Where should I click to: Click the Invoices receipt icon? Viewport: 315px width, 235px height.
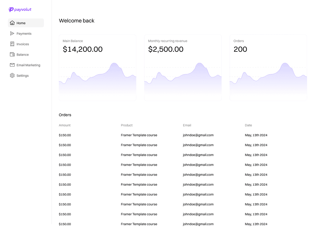click(12, 44)
